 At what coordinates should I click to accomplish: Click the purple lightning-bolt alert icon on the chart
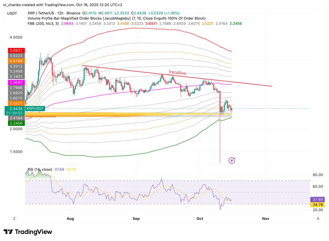[232, 159]
